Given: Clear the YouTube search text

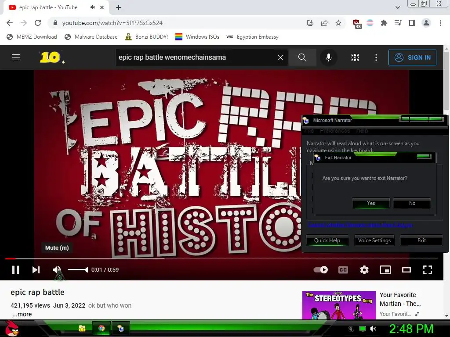Looking at the screenshot, I should pyautogui.click(x=280, y=57).
